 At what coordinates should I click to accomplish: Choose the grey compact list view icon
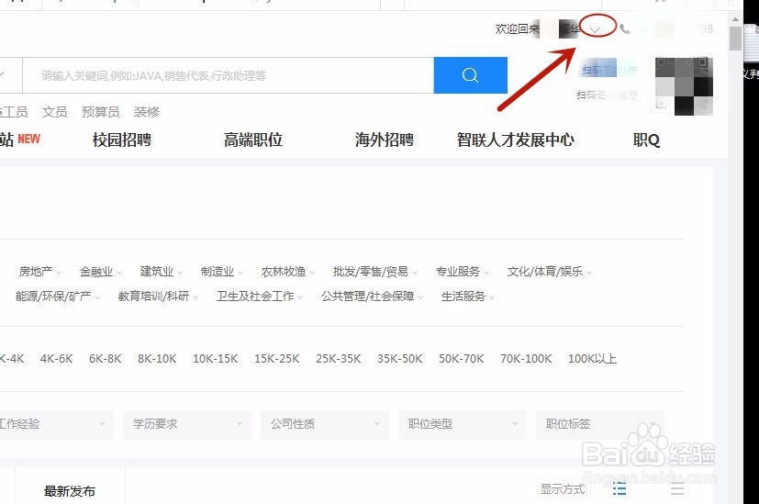[677, 488]
